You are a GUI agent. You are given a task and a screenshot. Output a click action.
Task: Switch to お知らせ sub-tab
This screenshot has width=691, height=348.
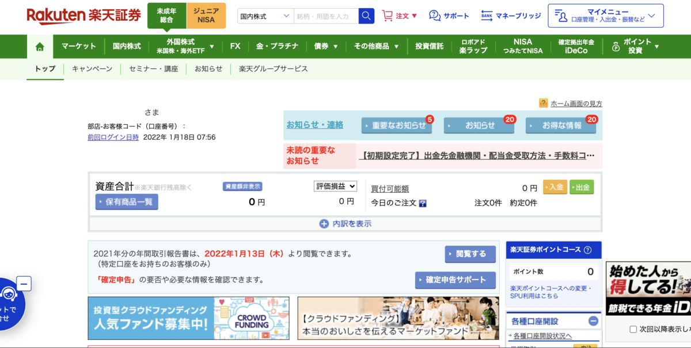(208, 69)
